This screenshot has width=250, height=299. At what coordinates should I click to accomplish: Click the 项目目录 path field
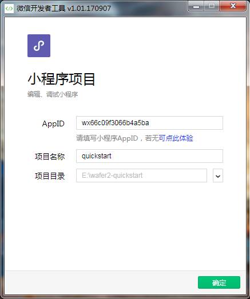[x=141, y=176]
